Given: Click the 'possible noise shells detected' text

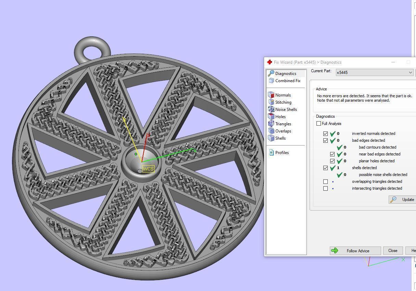Looking at the screenshot, I should (x=383, y=175).
